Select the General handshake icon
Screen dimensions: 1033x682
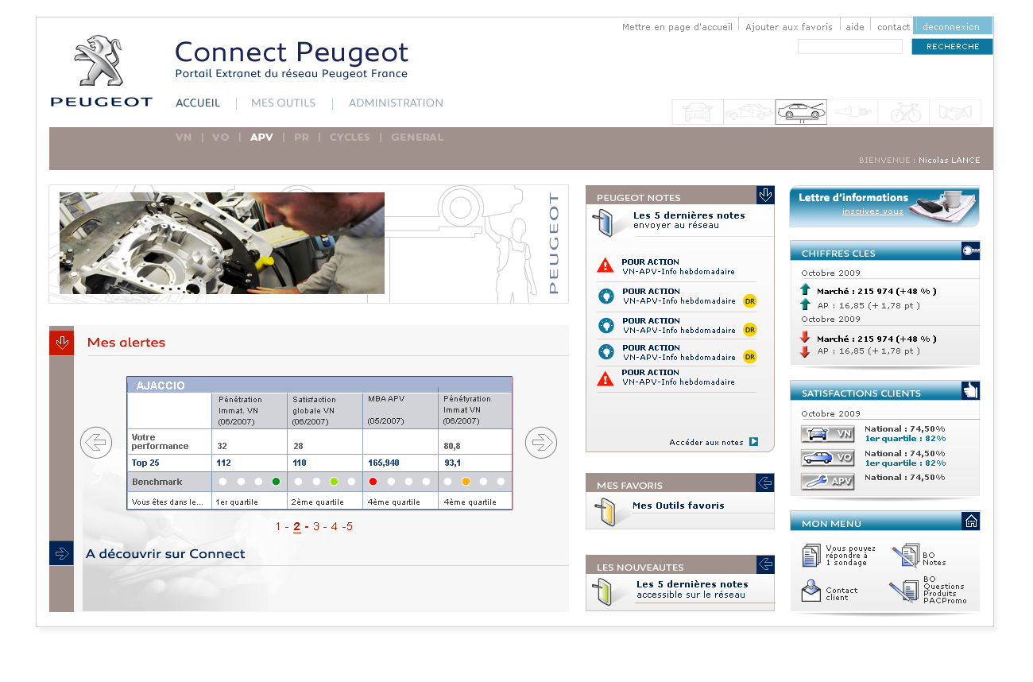point(955,112)
